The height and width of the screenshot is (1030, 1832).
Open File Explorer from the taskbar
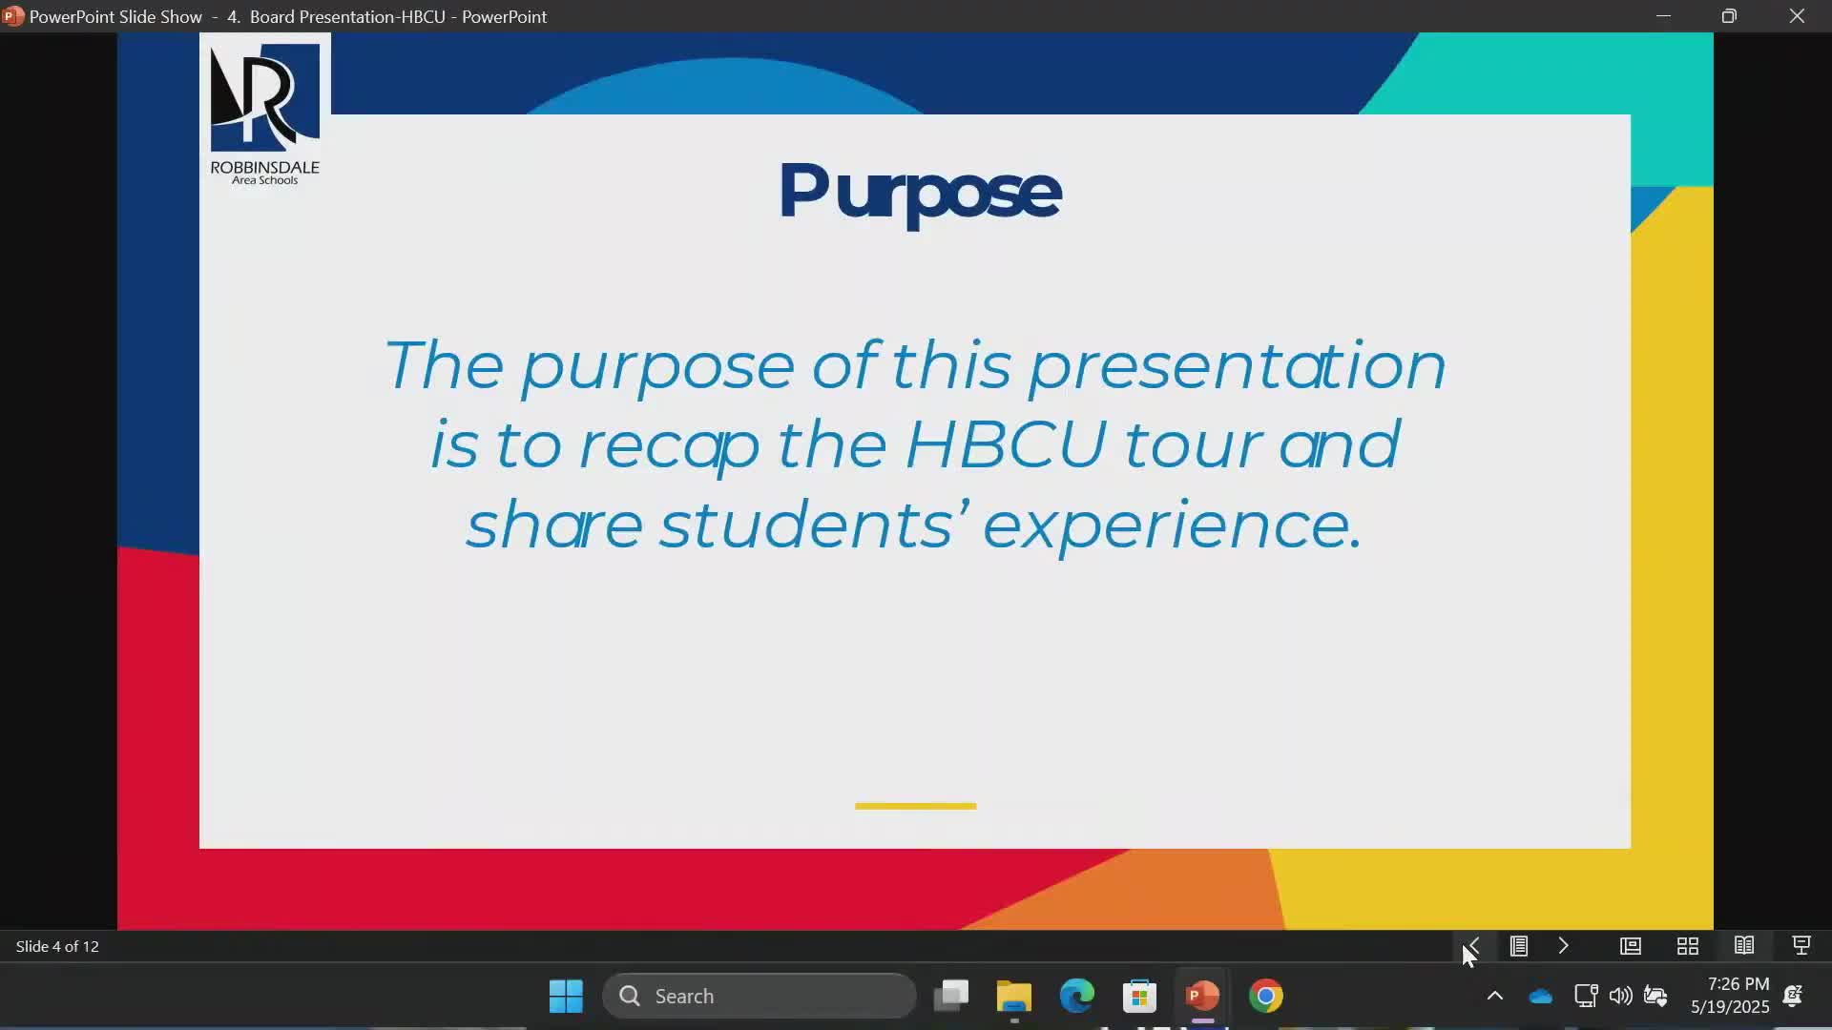coord(1013,996)
